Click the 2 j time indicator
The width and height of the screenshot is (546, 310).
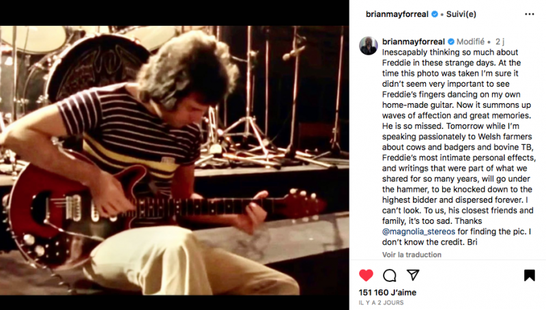[500, 42]
